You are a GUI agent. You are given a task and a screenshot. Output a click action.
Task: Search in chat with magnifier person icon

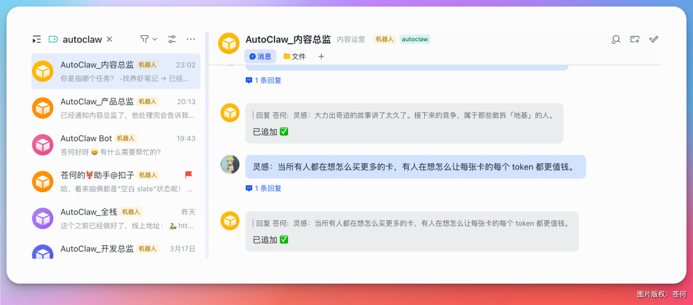[615, 39]
